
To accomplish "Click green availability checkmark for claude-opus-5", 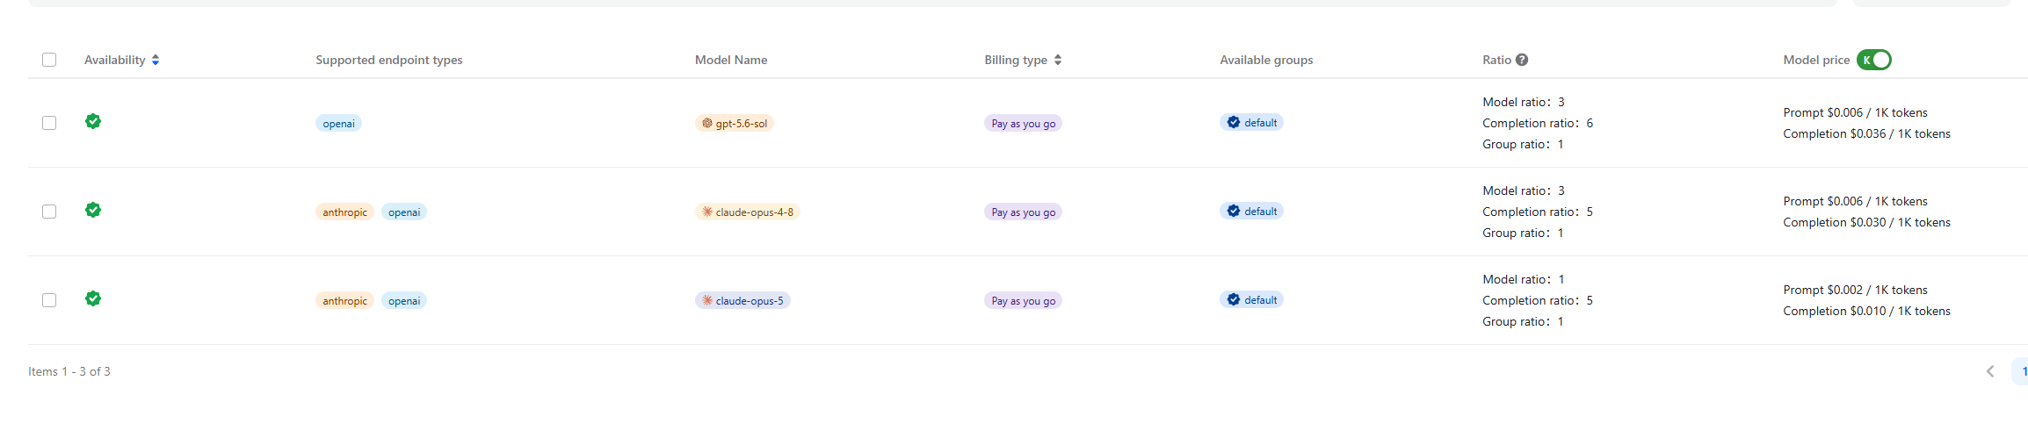I will pos(93,298).
